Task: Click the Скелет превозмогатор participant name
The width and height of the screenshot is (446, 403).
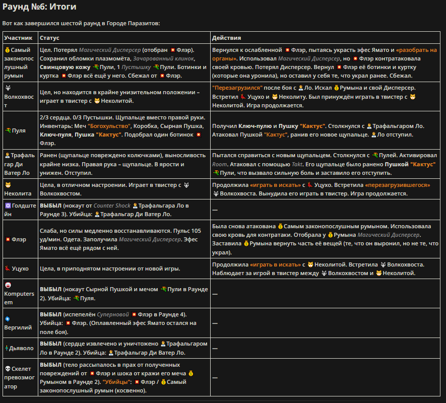Action: (x=19, y=378)
